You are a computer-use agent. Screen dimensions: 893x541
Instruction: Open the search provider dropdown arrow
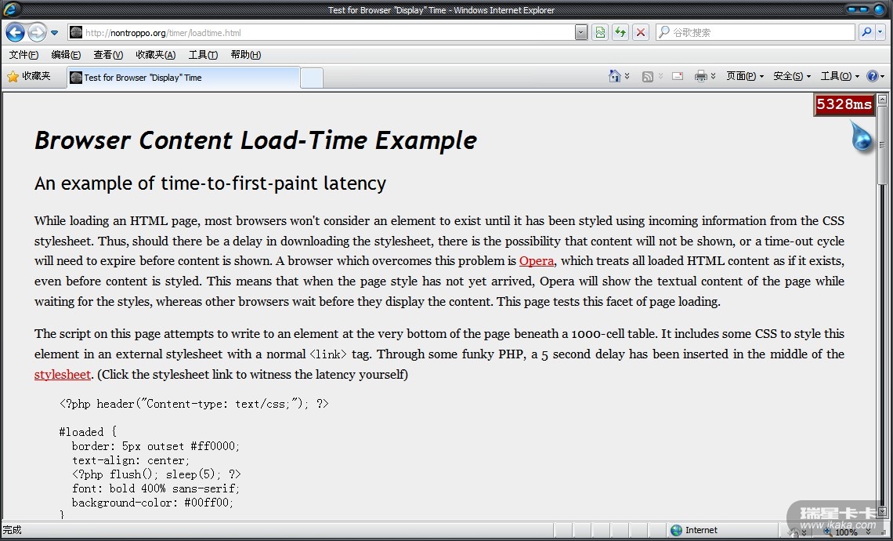880,32
